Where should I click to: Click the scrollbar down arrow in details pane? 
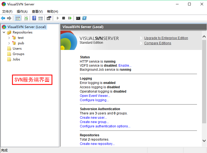[x=204, y=141]
